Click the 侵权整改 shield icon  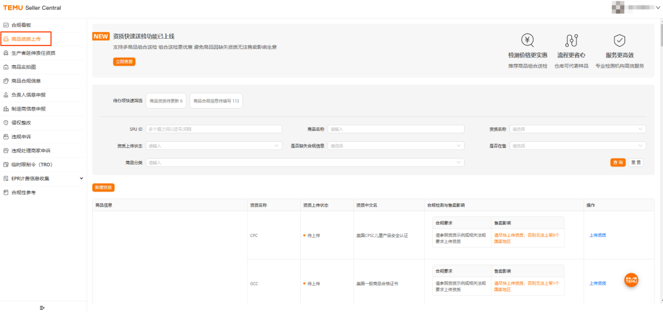(6, 123)
